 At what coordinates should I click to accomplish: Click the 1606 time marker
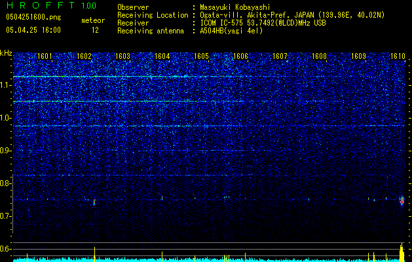point(240,56)
